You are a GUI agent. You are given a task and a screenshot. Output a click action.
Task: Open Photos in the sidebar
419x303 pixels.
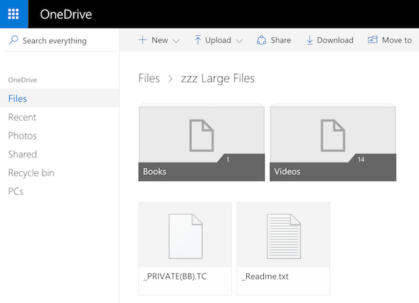tap(22, 136)
